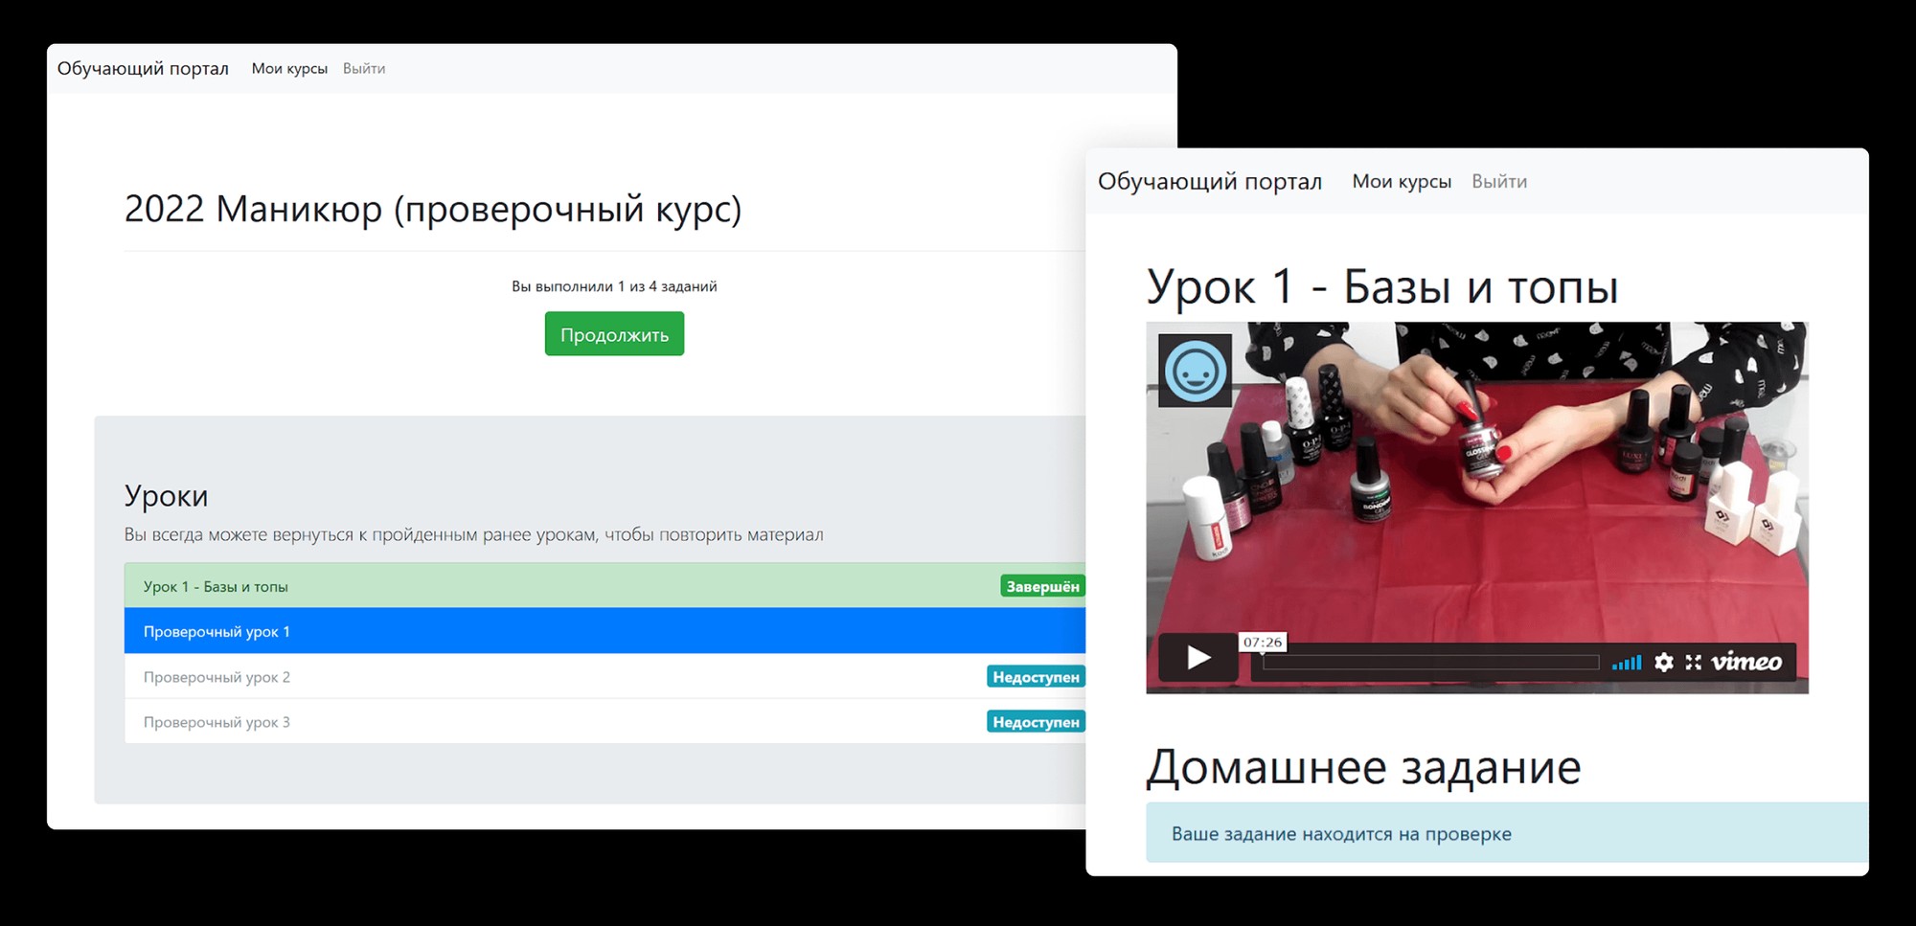The width and height of the screenshot is (1916, 926).
Task: Click the Vimeo logo in the player
Action: click(x=1746, y=662)
